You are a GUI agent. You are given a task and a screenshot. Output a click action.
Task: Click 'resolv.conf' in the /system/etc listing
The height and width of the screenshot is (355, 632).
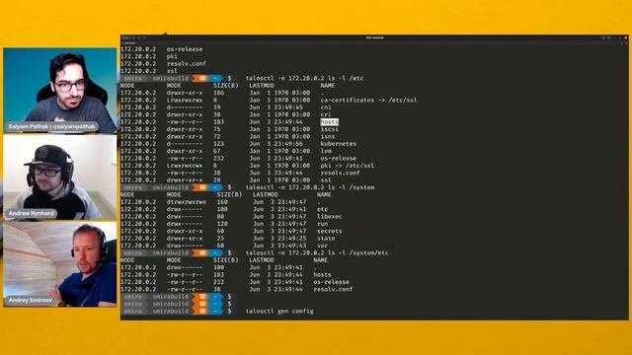click(333, 289)
